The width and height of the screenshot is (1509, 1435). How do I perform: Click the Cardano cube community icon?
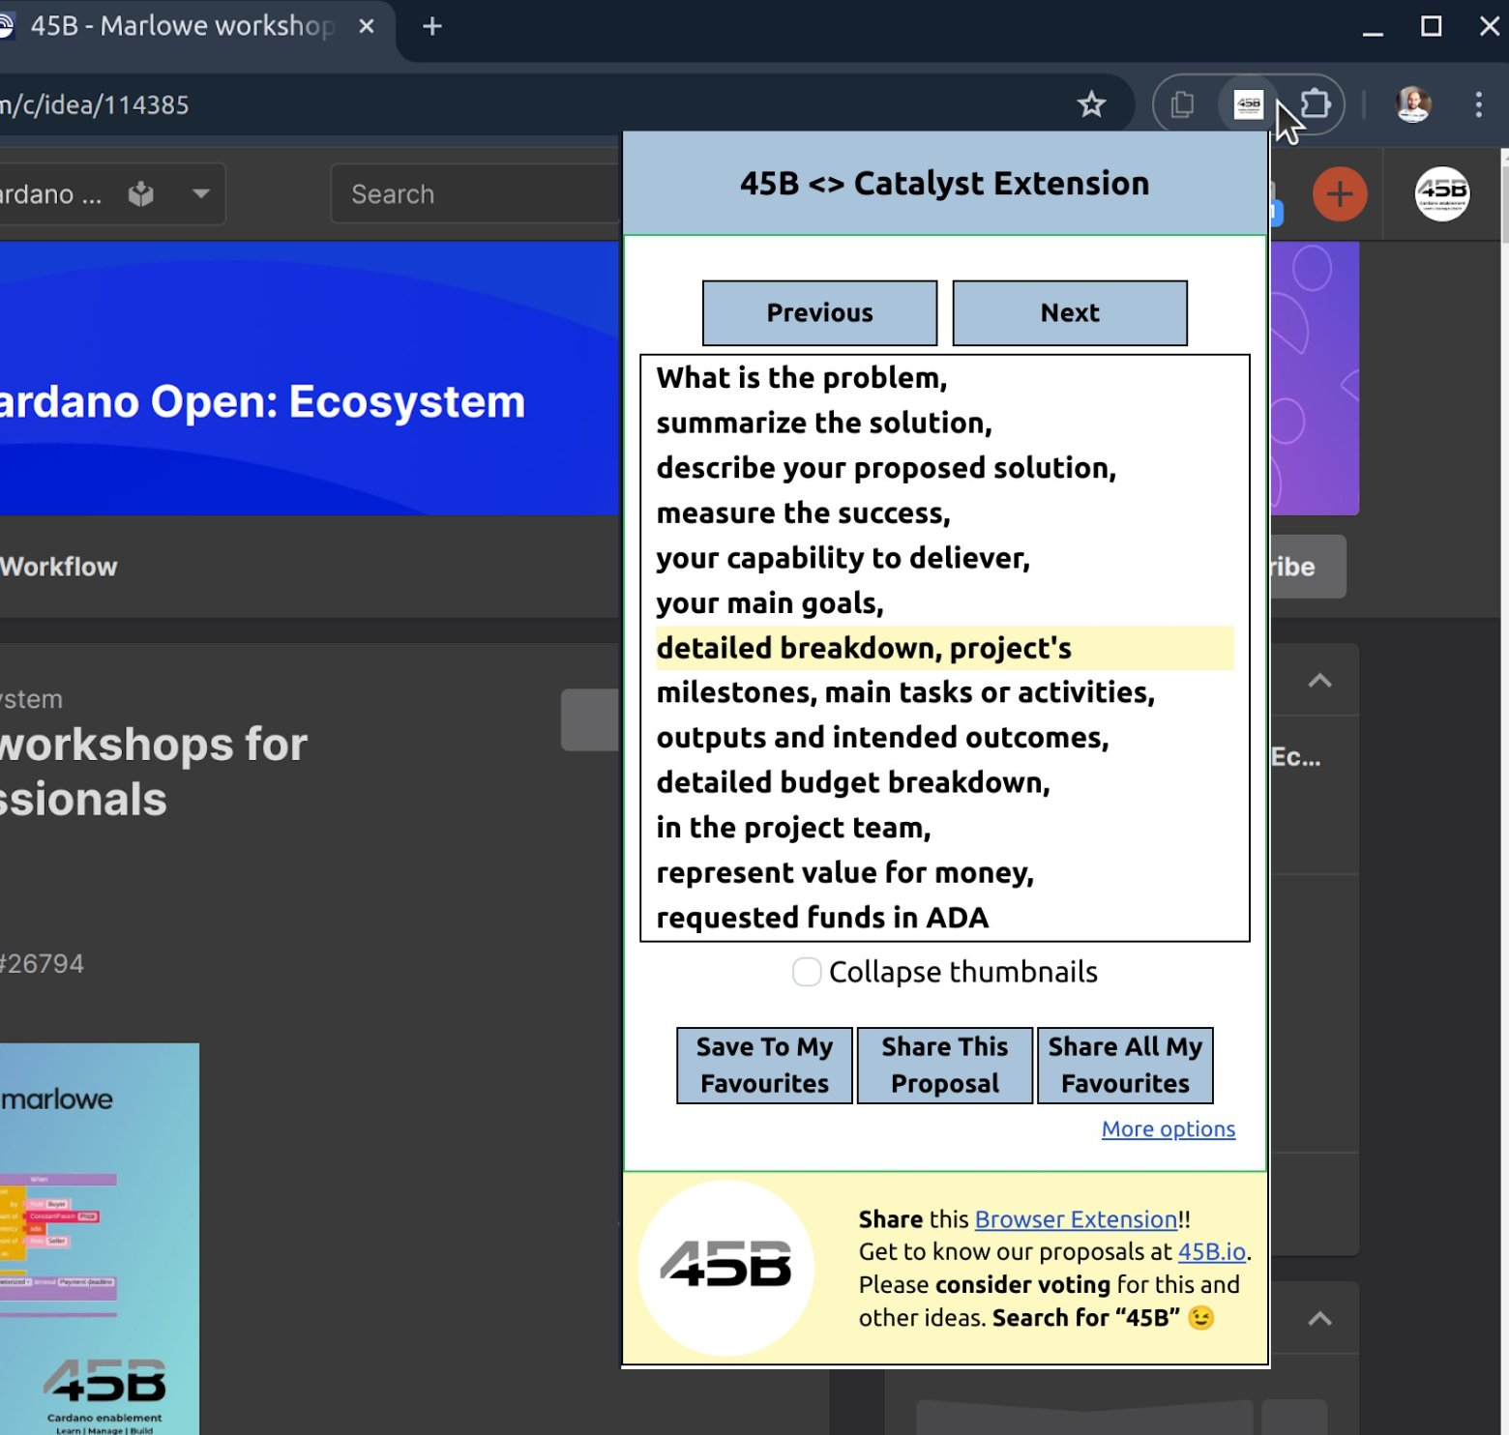click(141, 194)
